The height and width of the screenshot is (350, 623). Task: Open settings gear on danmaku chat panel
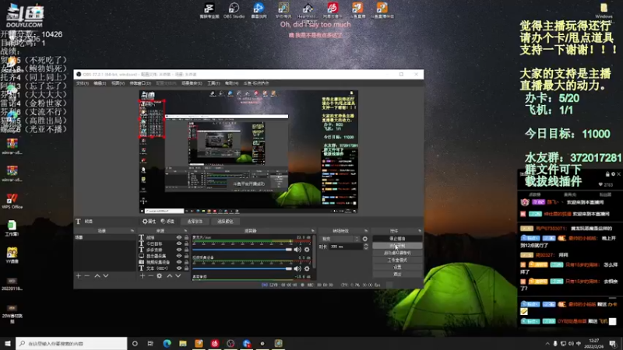(613, 174)
